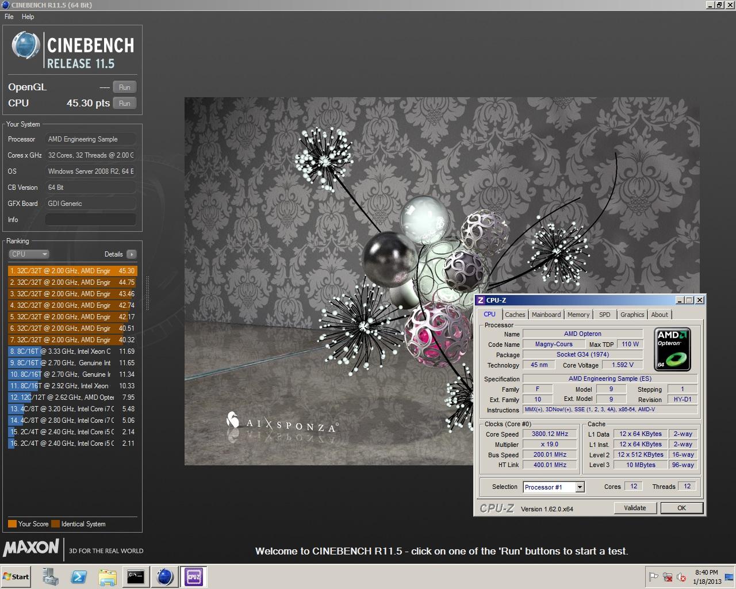The width and height of the screenshot is (736, 589).
Task: Click Multiplier value x 19.0
Action: point(550,445)
